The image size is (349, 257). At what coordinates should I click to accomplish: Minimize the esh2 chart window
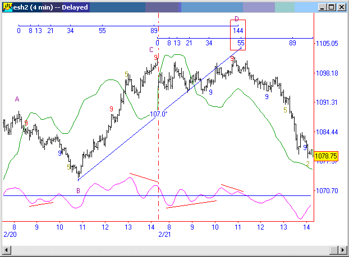[x=321, y=7]
